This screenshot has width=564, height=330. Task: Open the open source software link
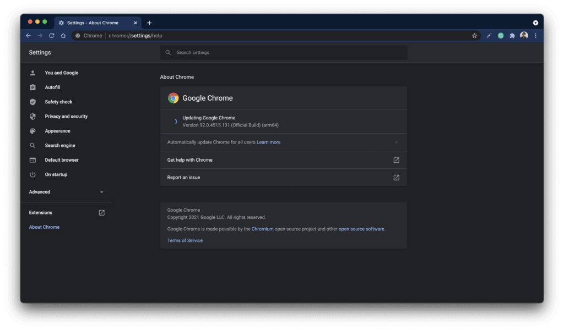[361, 229]
